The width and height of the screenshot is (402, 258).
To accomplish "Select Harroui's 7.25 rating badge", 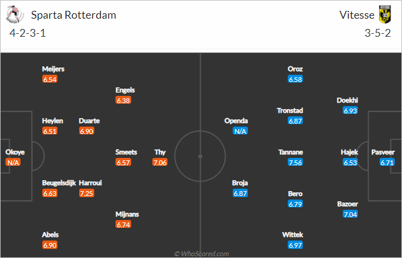I will 86,193.
